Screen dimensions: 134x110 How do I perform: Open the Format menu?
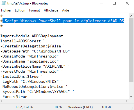pos(35,10)
